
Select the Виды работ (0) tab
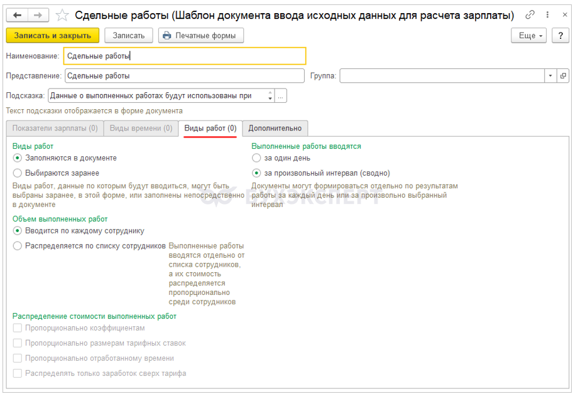pyautogui.click(x=210, y=128)
